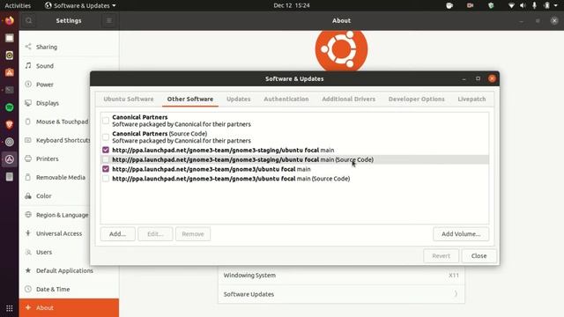Switch to Developer Options tab
Image resolution: width=564 pixels, height=317 pixels.
(x=416, y=99)
